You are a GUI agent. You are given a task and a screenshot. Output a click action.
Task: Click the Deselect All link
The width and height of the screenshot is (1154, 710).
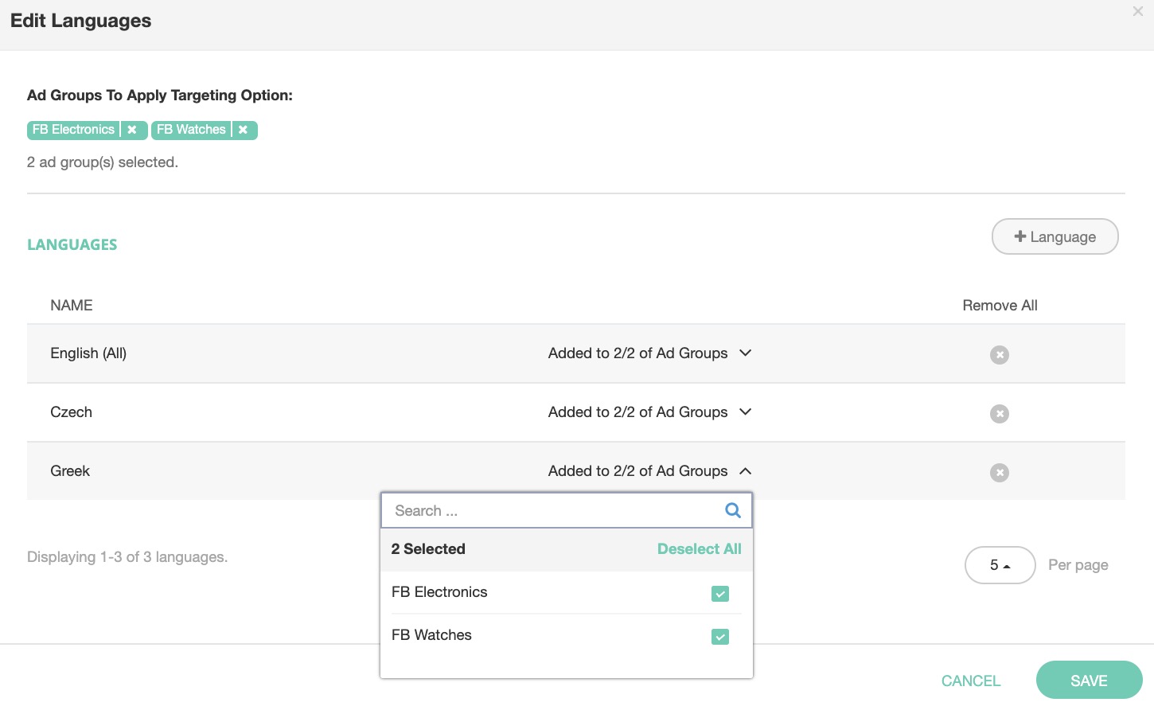point(699,549)
